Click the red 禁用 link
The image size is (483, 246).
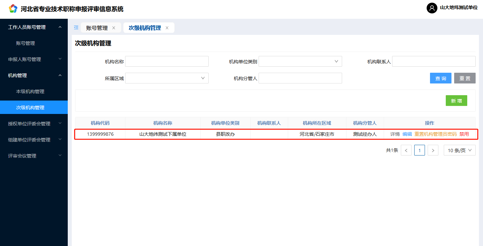pos(464,134)
